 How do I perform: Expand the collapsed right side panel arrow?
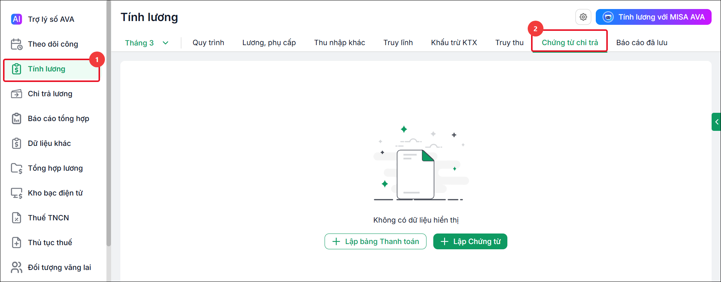pos(716,122)
